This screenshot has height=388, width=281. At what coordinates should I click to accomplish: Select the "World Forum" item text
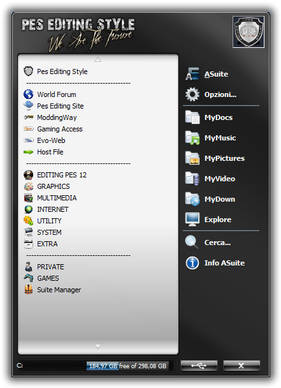click(x=57, y=94)
